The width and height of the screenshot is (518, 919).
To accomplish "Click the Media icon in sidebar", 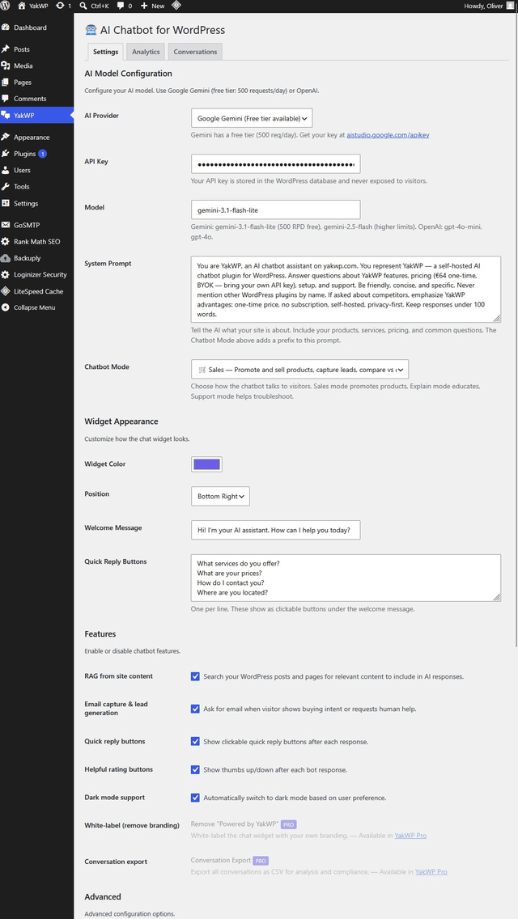I will tap(6, 66).
